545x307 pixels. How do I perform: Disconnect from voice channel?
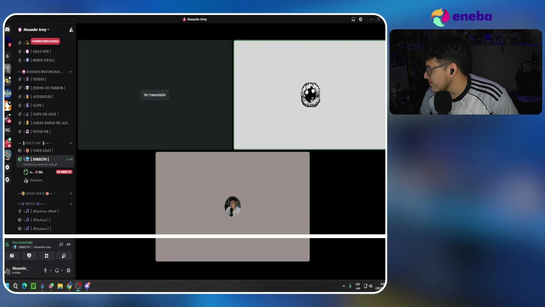tap(69, 244)
